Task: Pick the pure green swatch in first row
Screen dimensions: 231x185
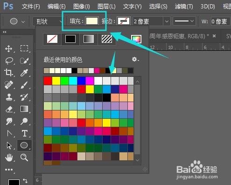Action: (x=64, y=81)
